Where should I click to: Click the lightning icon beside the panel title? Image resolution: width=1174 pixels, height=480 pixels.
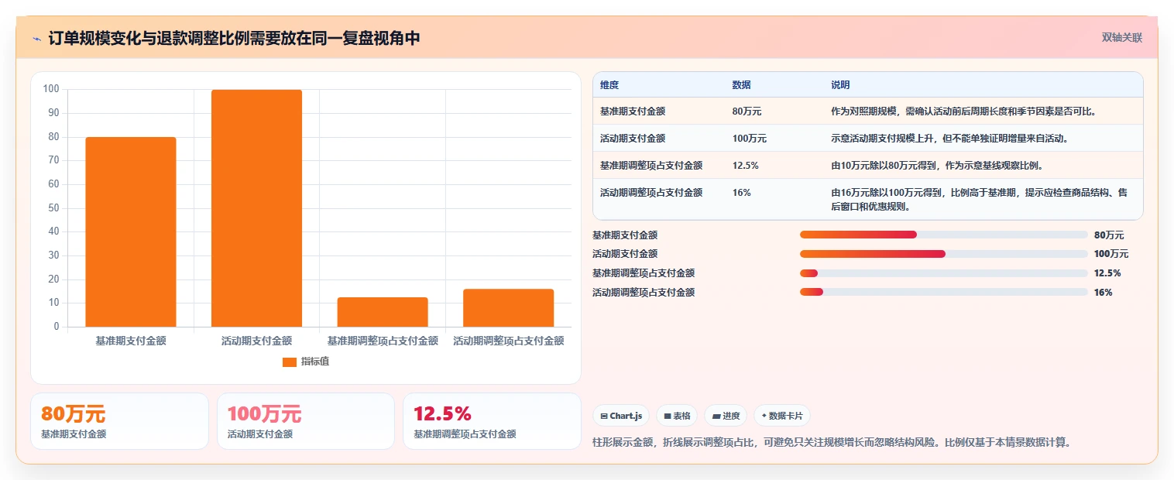pos(36,39)
